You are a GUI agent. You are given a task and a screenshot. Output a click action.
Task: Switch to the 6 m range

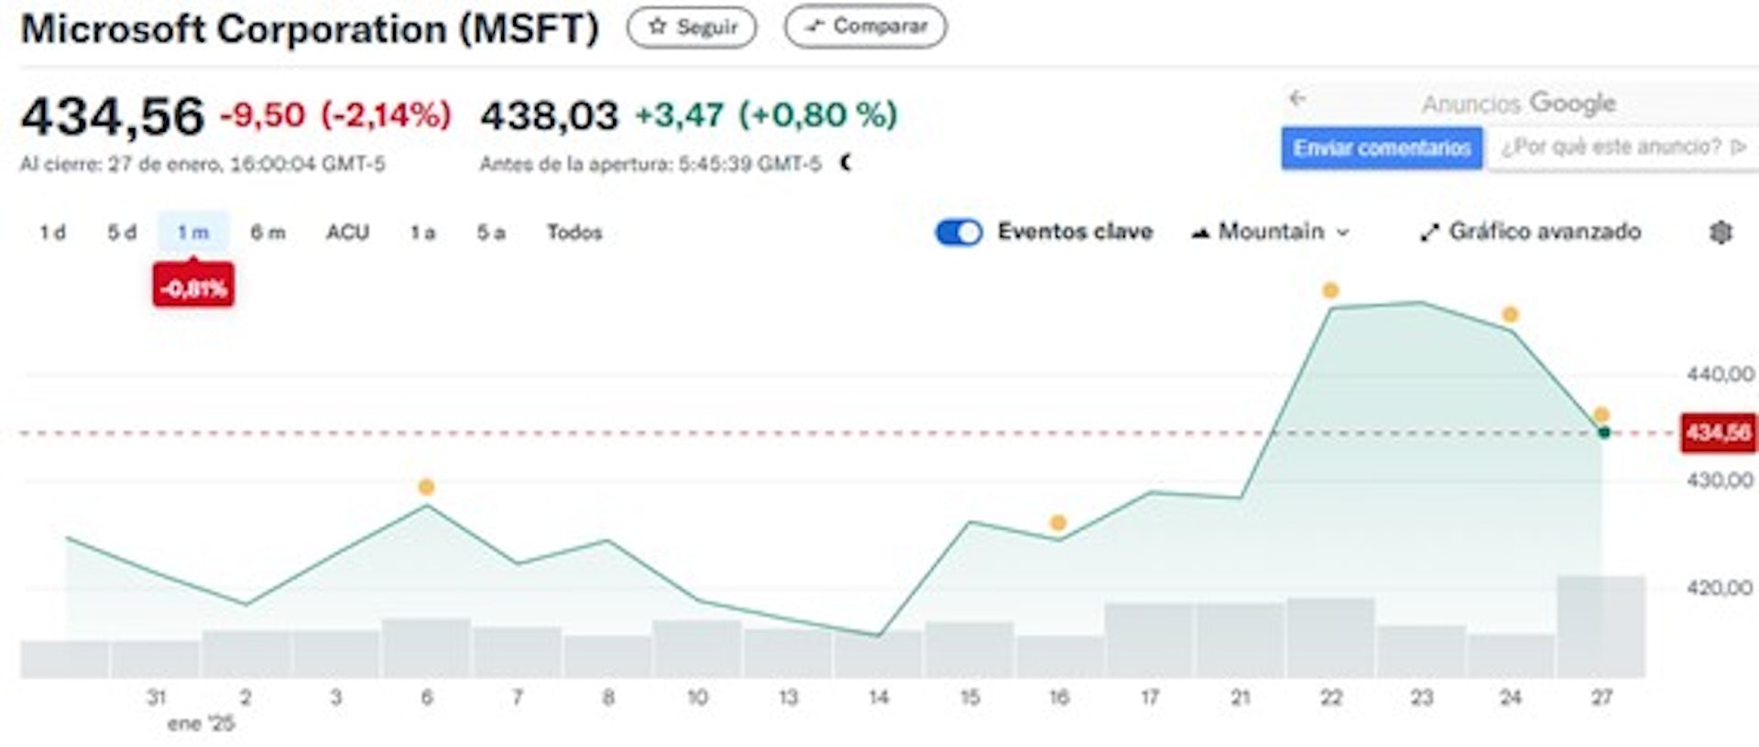(268, 233)
